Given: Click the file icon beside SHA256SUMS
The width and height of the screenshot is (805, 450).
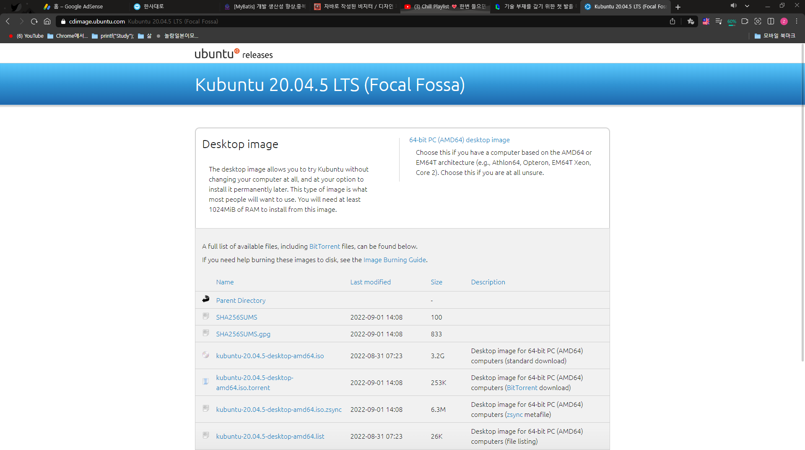Looking at the screenshot, I should [x=206, y=316].
